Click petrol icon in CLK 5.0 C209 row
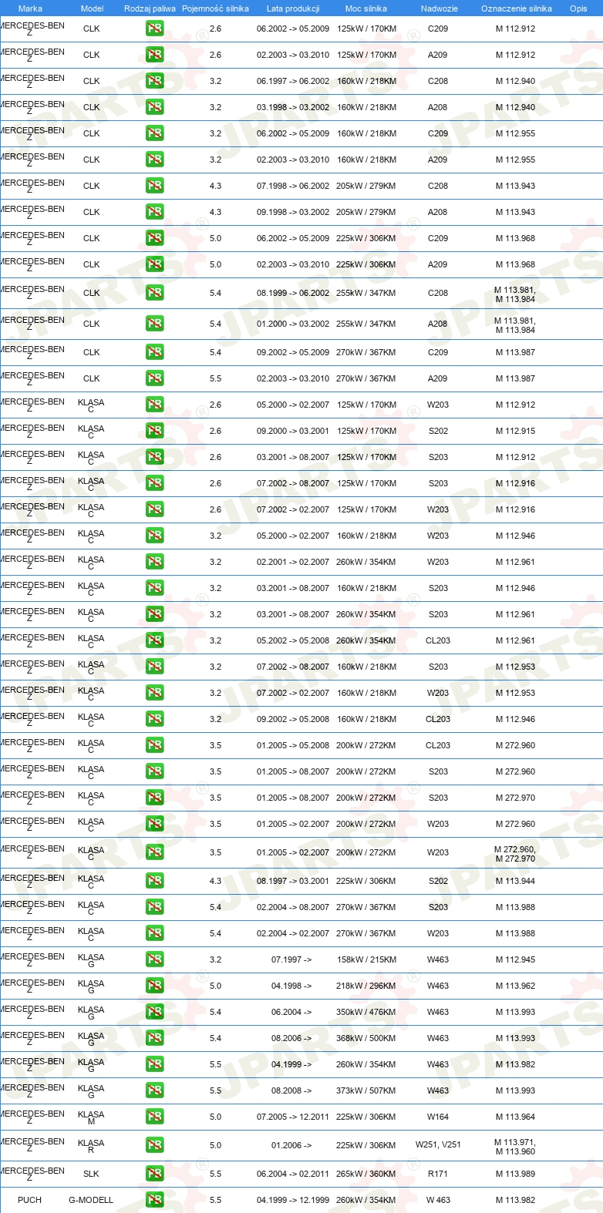This screenshot has width=603, height=1213. point(154,239)
